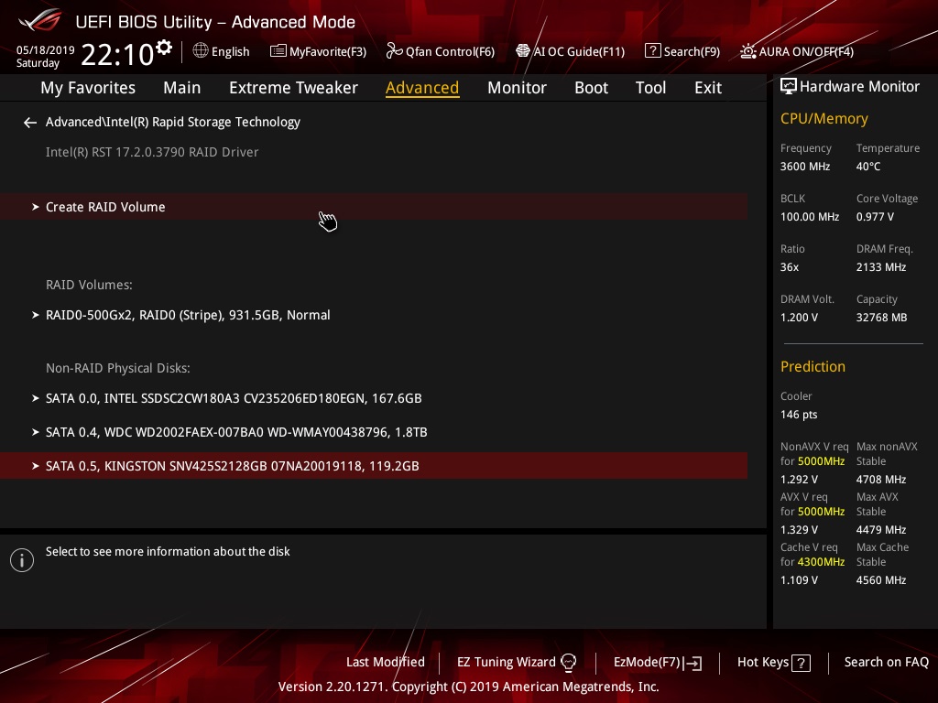Click the Hardware Monitor display icon
938x703 pixels.
pos(789,86)
